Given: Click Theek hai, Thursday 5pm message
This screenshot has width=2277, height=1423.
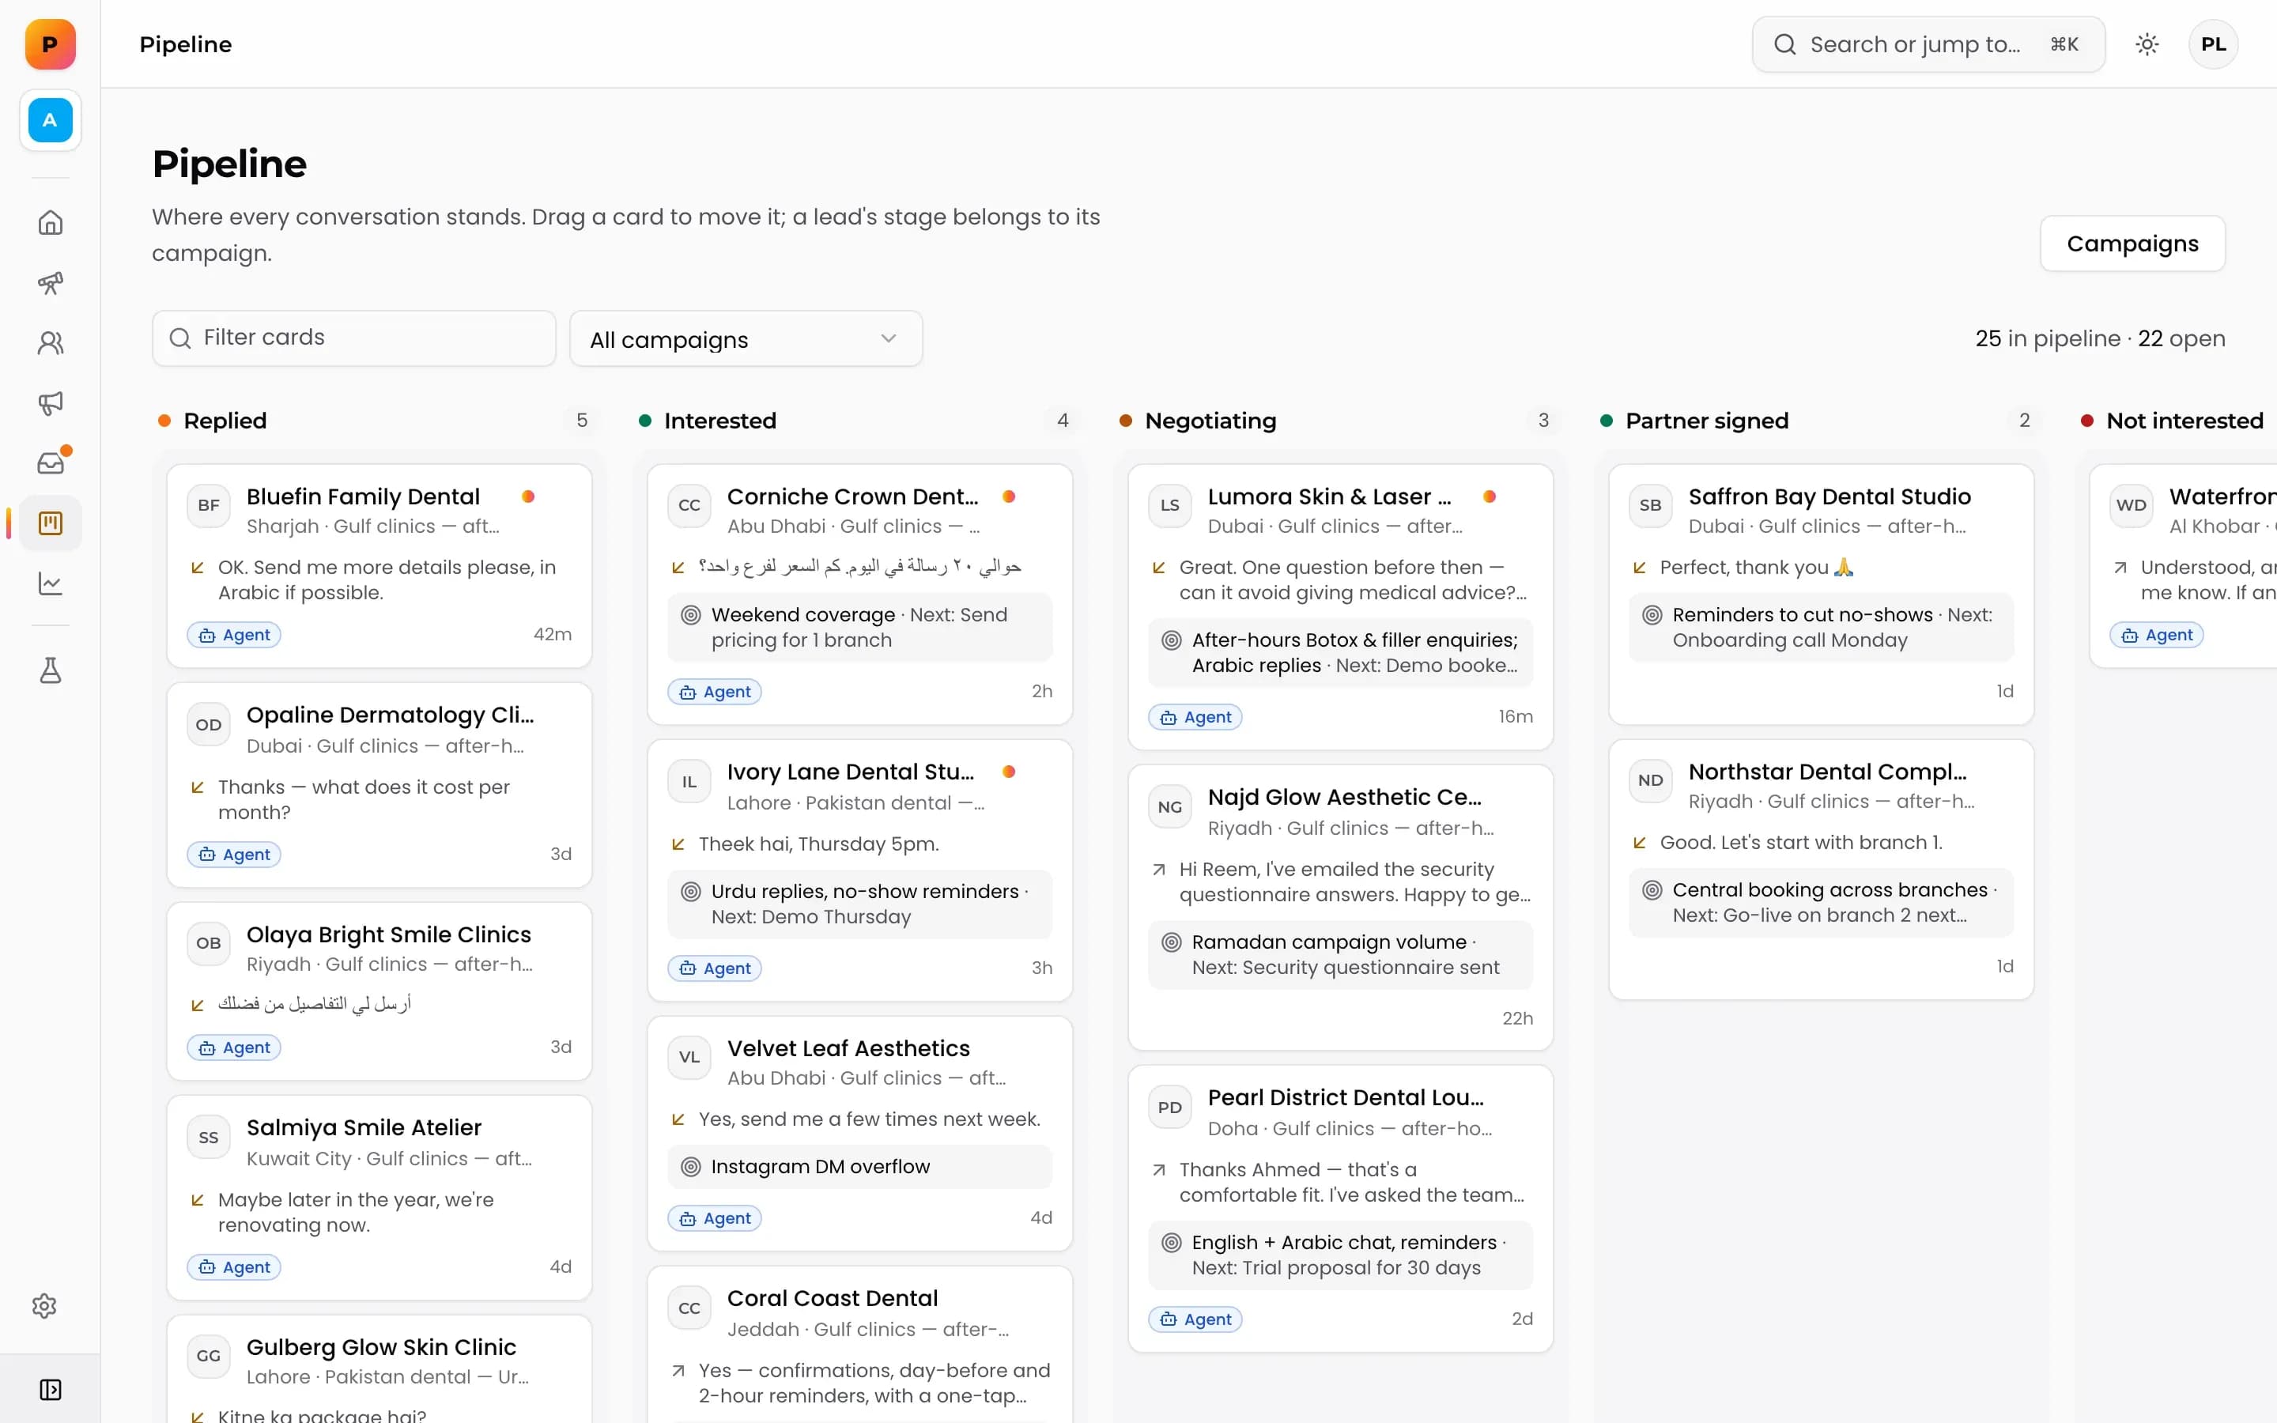Looking at the screenshot, I should pyautogui.click(x=818, y=844).
